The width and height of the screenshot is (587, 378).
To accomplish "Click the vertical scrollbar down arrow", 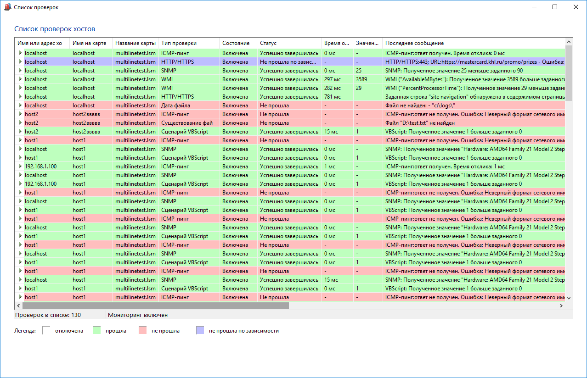I will (x=569, y=298).
